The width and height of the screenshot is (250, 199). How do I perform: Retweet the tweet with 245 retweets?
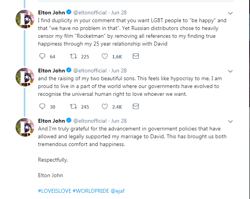tap(74, 107)
